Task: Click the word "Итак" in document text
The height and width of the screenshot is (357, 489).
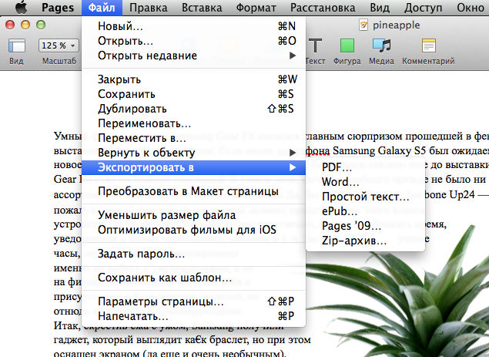Action: coord(67,325)
